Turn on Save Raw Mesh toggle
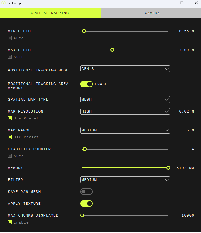 pos(87,192)
